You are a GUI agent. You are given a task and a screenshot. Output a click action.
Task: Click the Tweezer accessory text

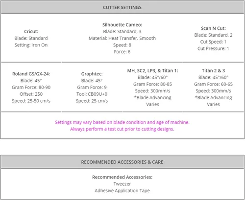coord(122,184)
